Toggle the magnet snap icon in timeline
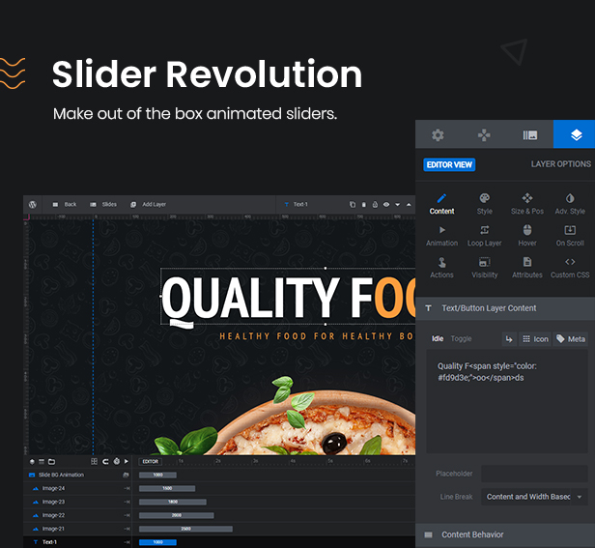The image size is (595, 548). pyautogui.click(x=105, y=461)
